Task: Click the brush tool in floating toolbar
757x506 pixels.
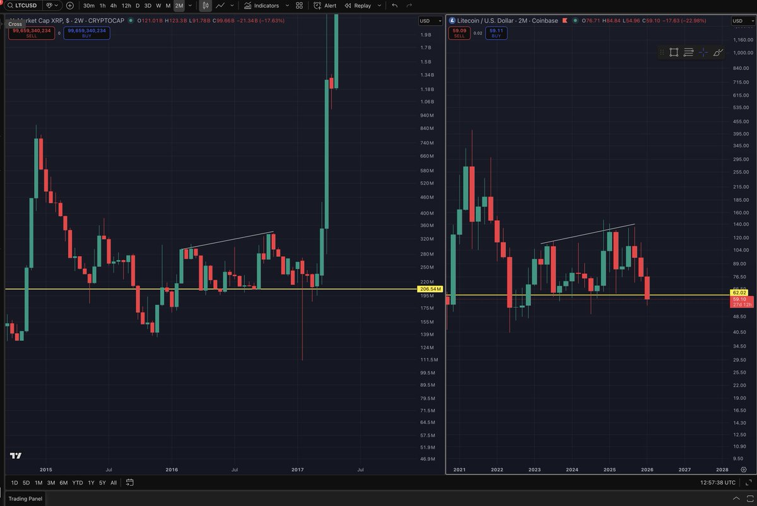Action: tap(719, 53)
